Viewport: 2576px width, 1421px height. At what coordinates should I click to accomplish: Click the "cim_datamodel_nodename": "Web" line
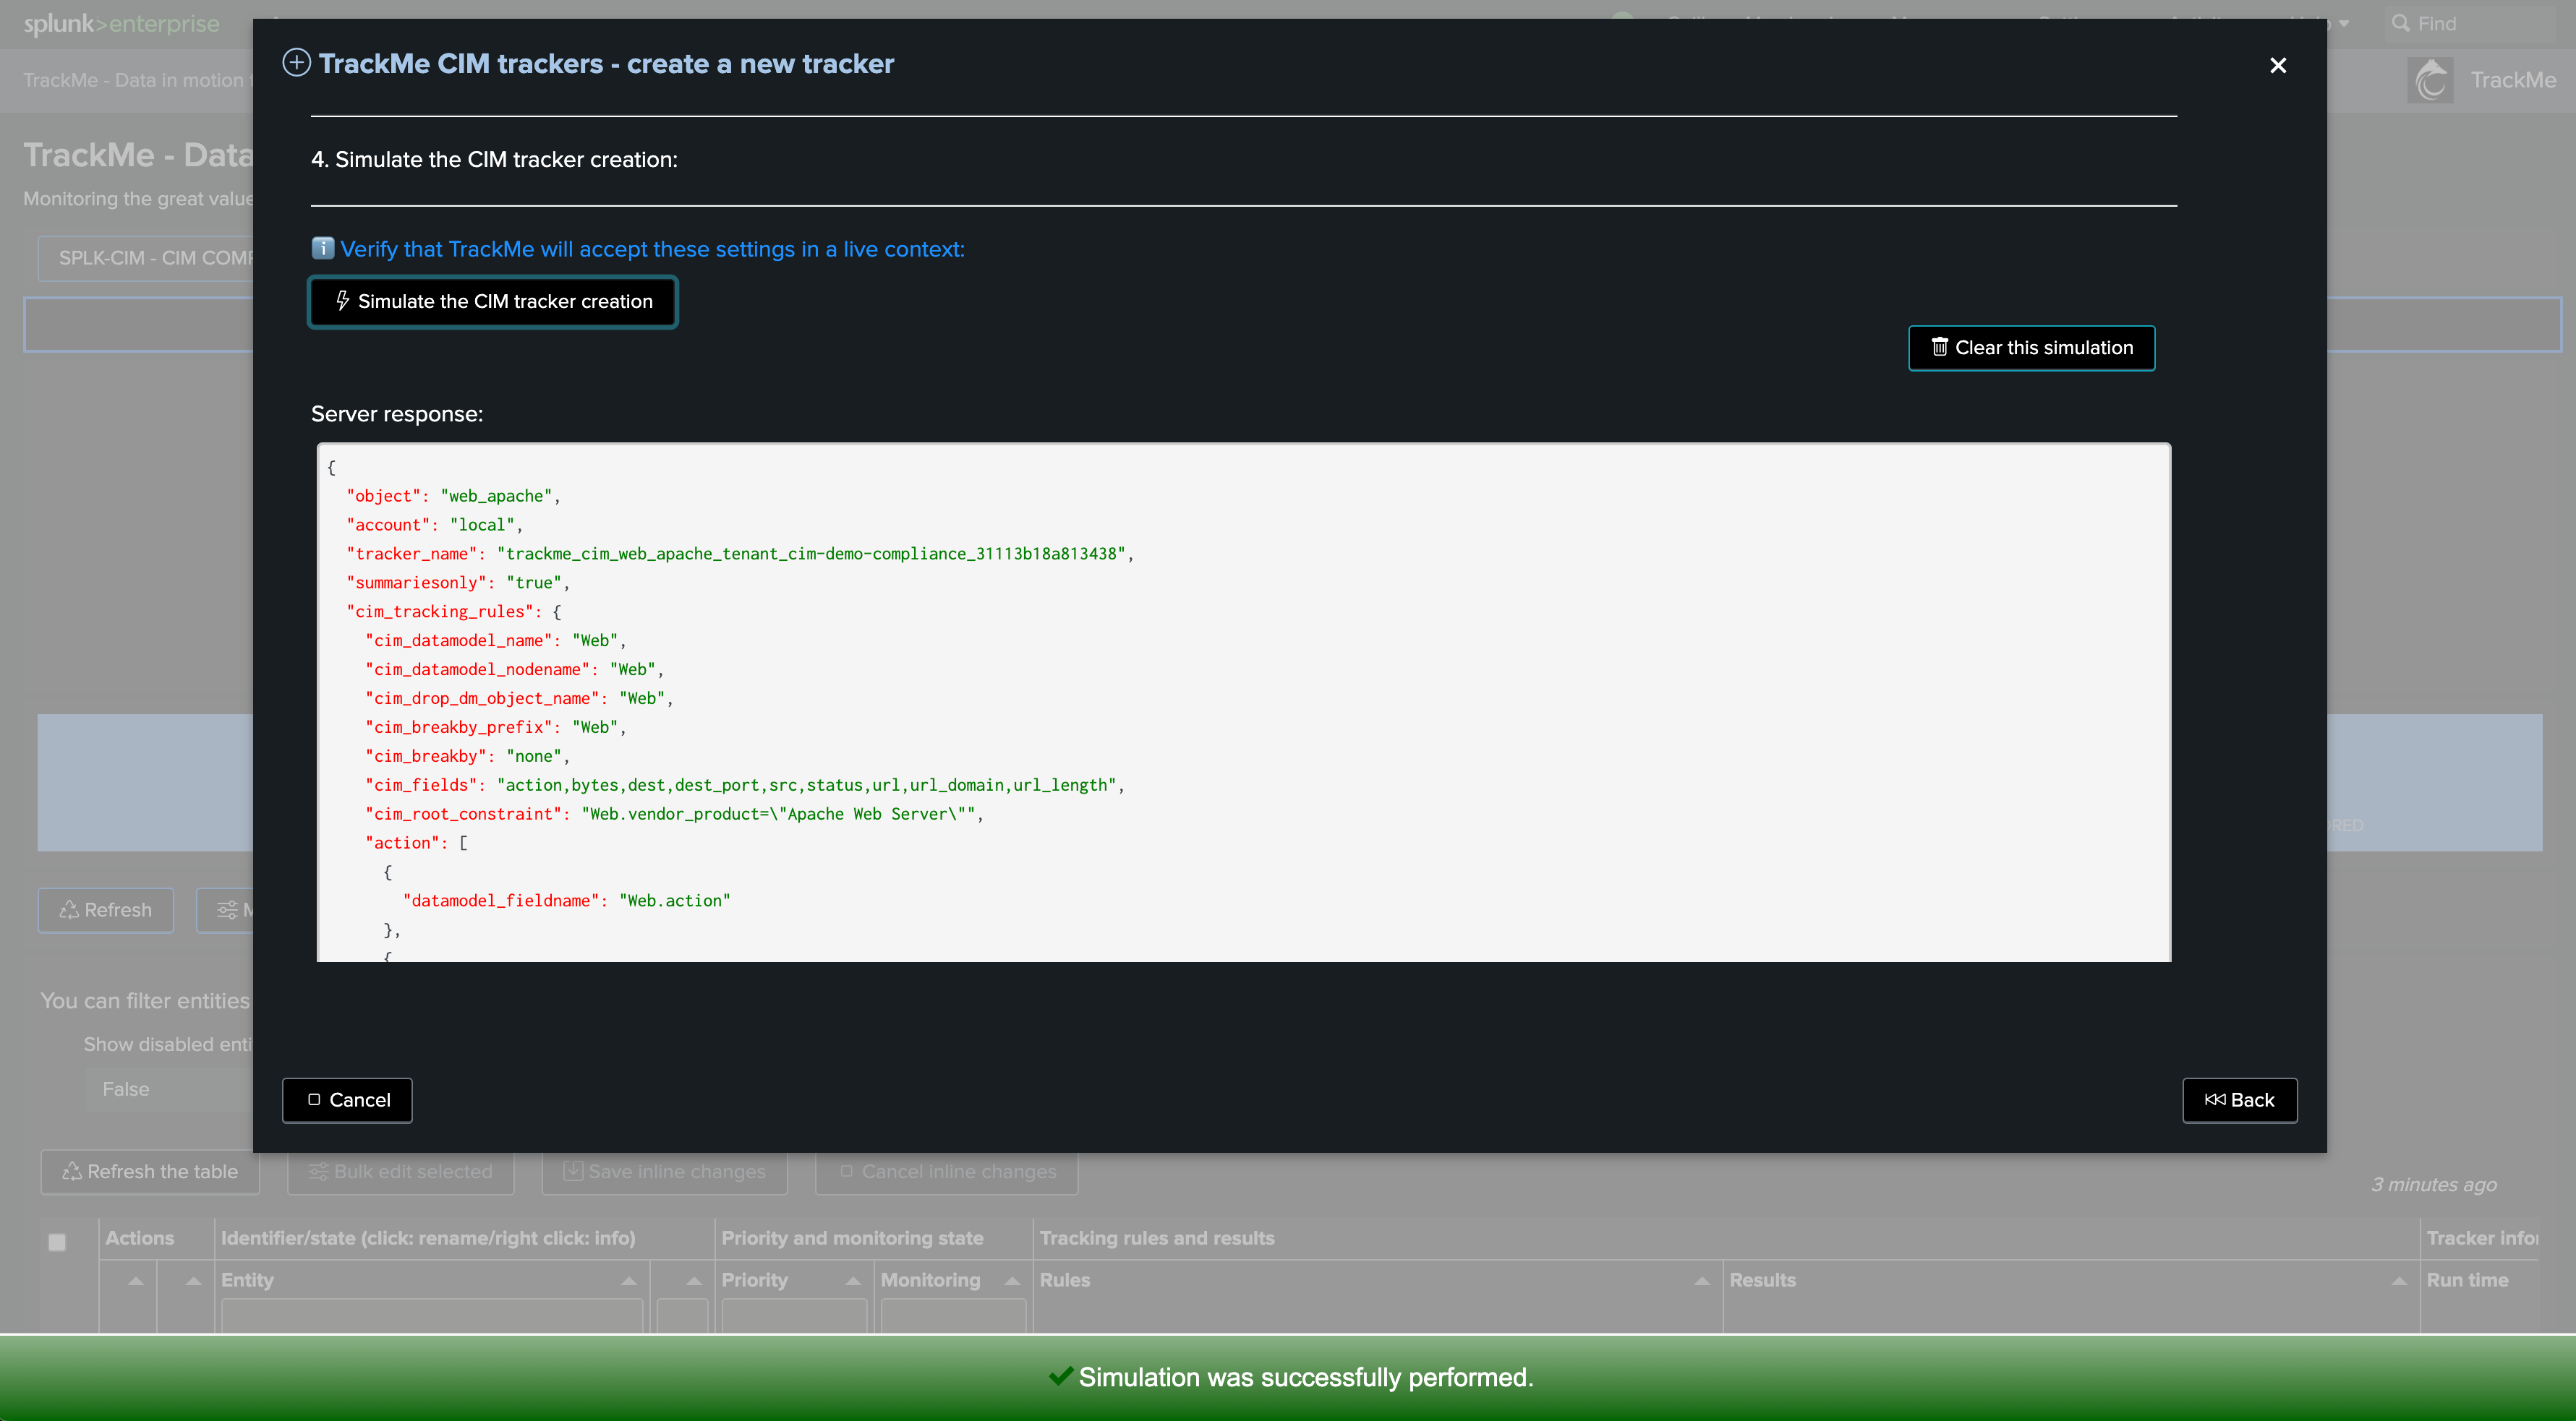pyautogui.click(x=514, y=669)
